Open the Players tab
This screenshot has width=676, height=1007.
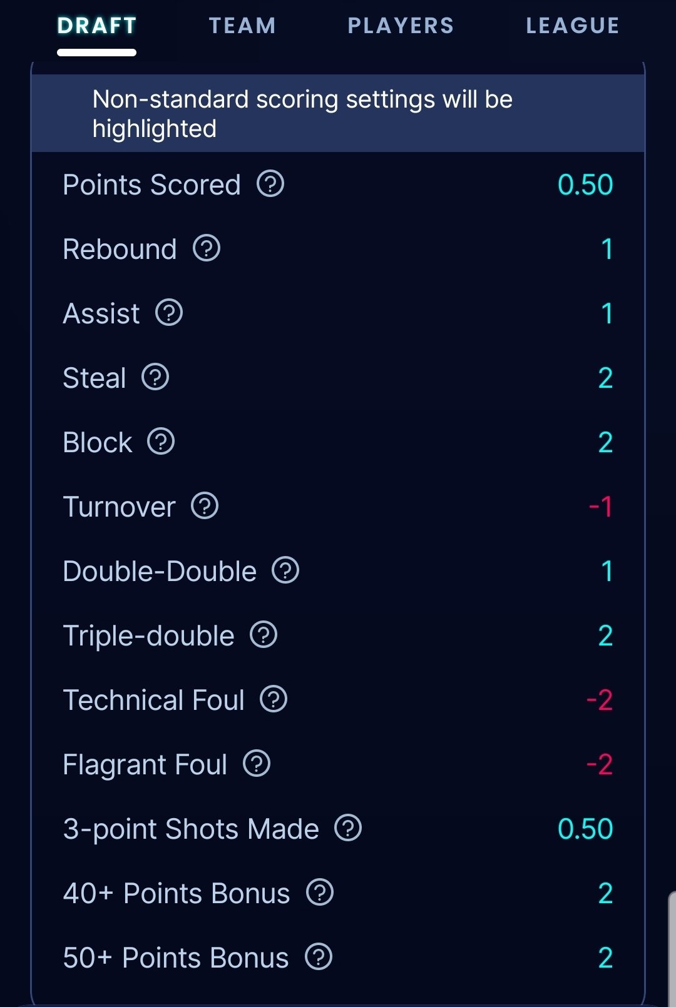[401, 26]
